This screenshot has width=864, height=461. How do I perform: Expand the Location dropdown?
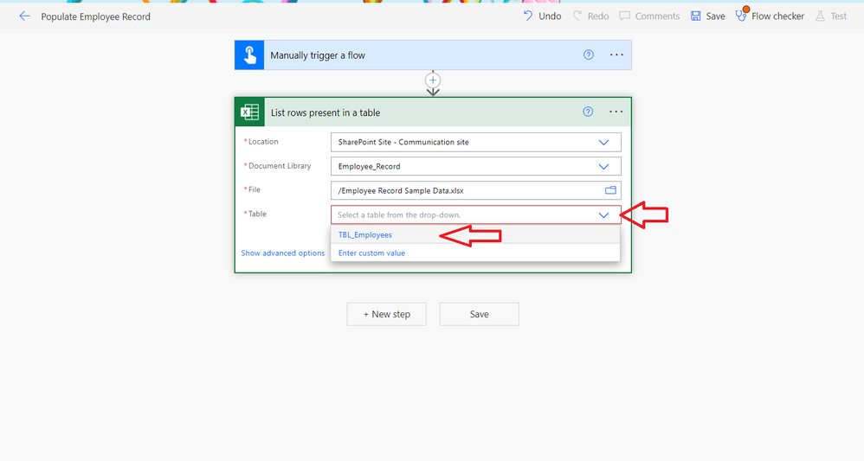pyautogui.click(x=604, y=142)
